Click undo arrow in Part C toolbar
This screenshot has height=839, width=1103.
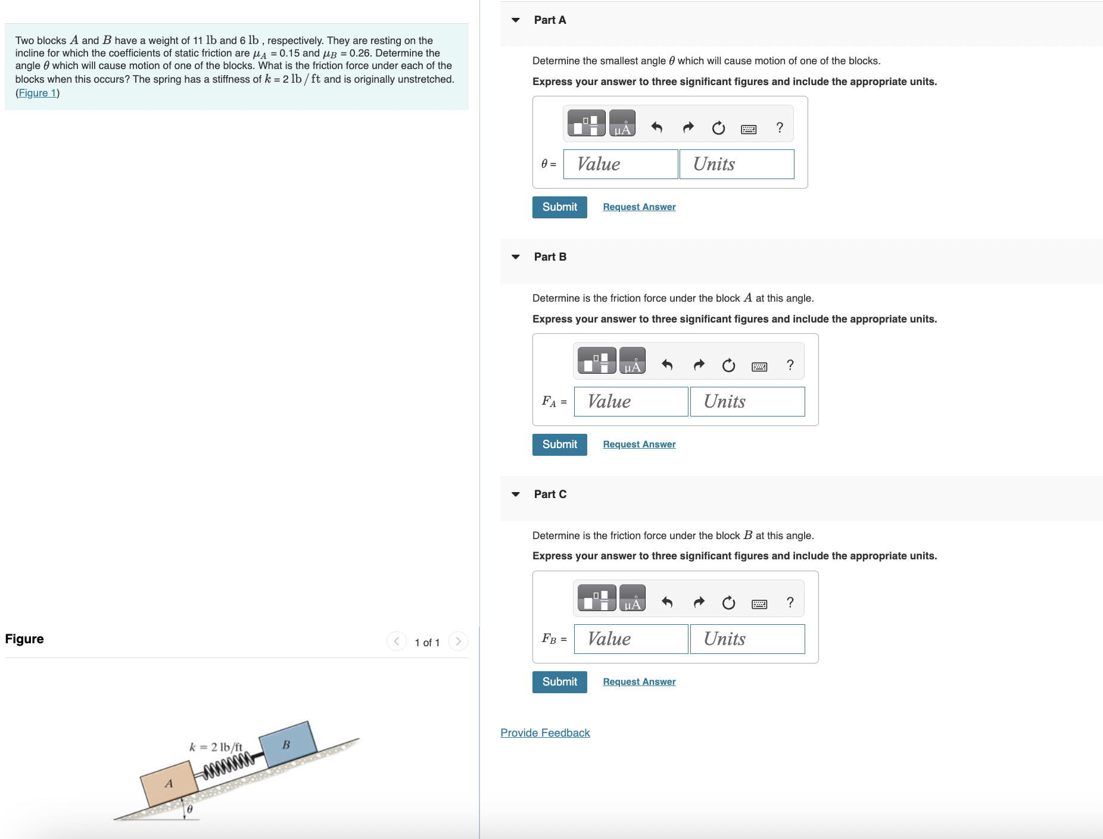pyautogui.click(x=668, y=602)
